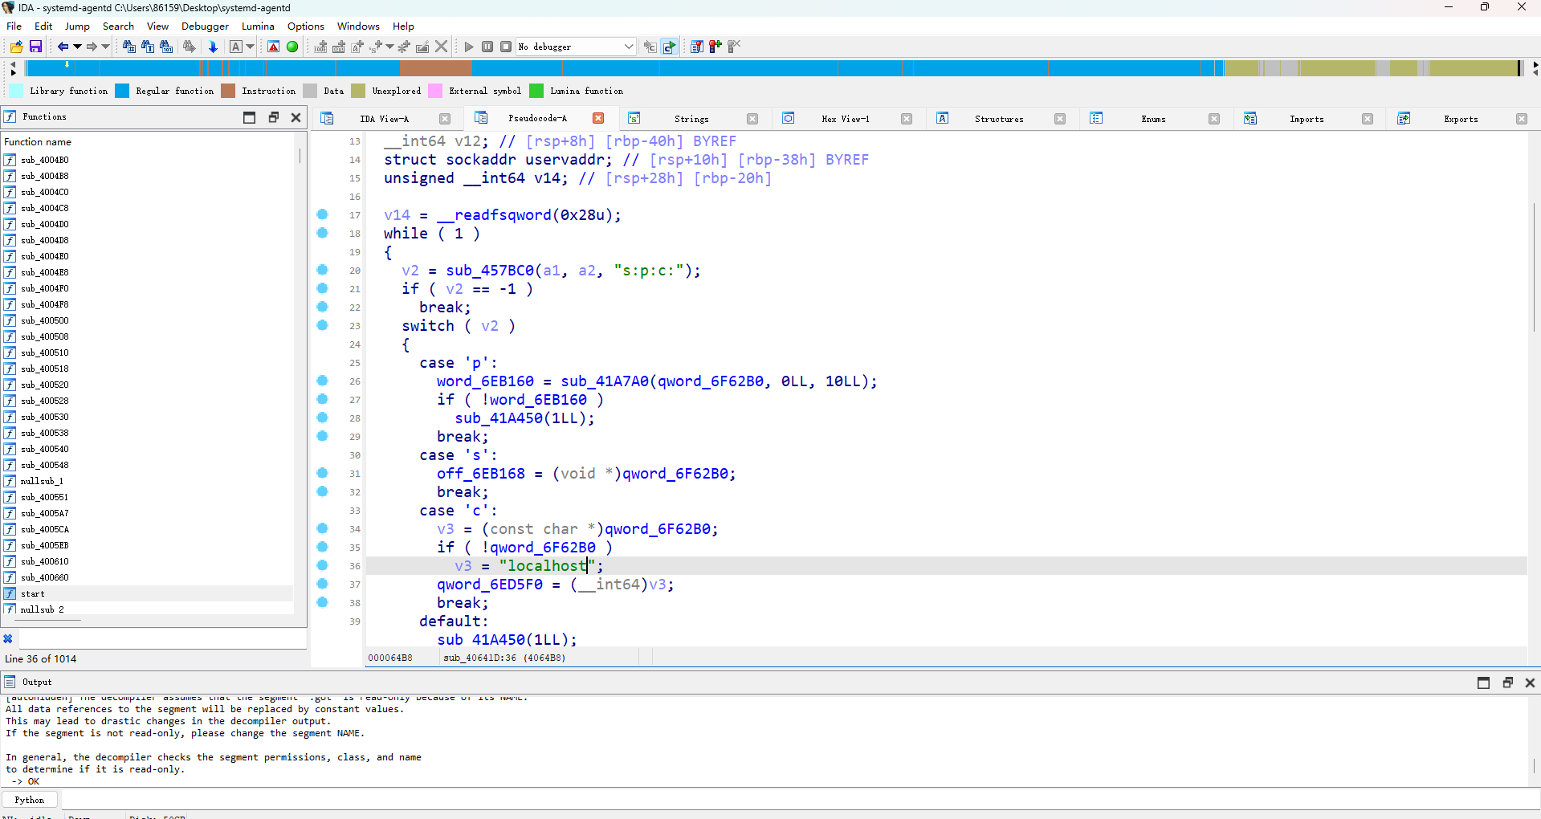Select the 'start' function in the list

pos(148,593)
